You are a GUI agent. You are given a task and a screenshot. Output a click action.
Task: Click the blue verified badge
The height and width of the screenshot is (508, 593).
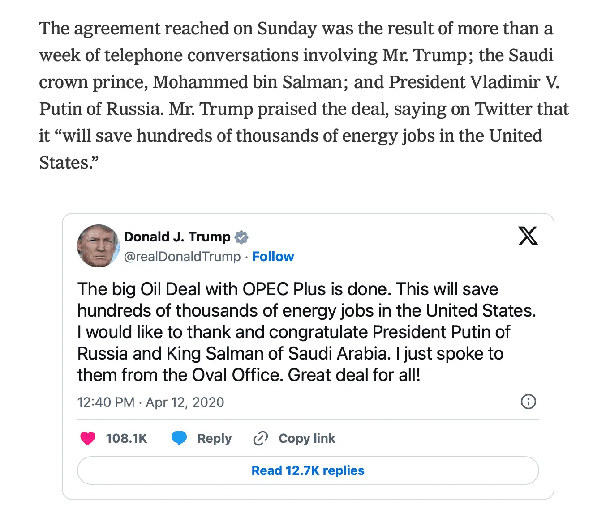[241, 237]
